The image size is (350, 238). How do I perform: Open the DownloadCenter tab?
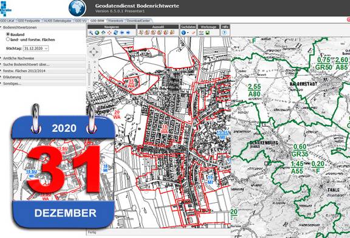(x=139, y=21)
